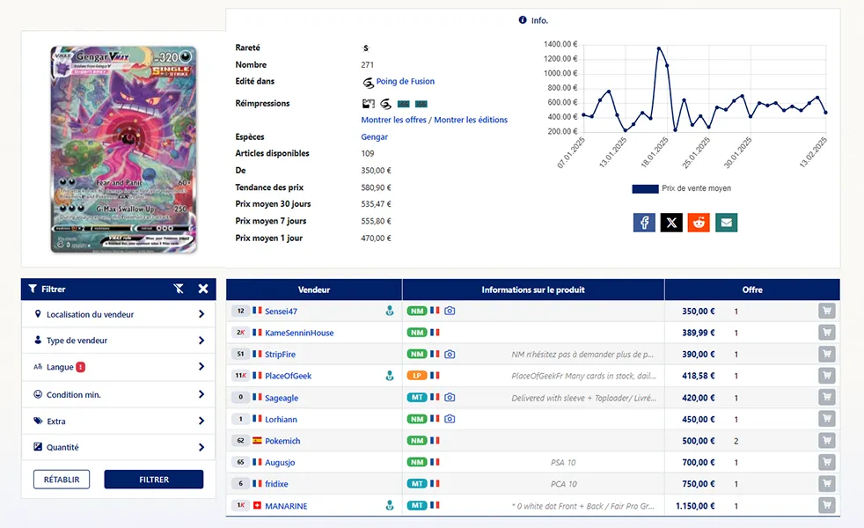The width and height of the screenshot is (864, 528).
Task: Add Sageagle's offer to cart
Action: (826, 398)
